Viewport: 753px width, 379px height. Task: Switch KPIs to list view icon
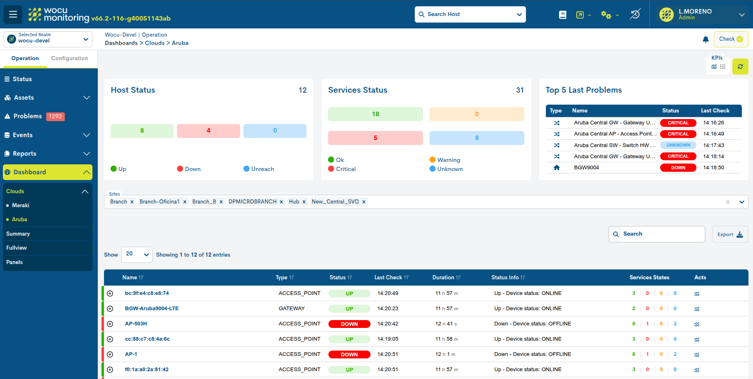pyautogui.click(x=722, y=66)
